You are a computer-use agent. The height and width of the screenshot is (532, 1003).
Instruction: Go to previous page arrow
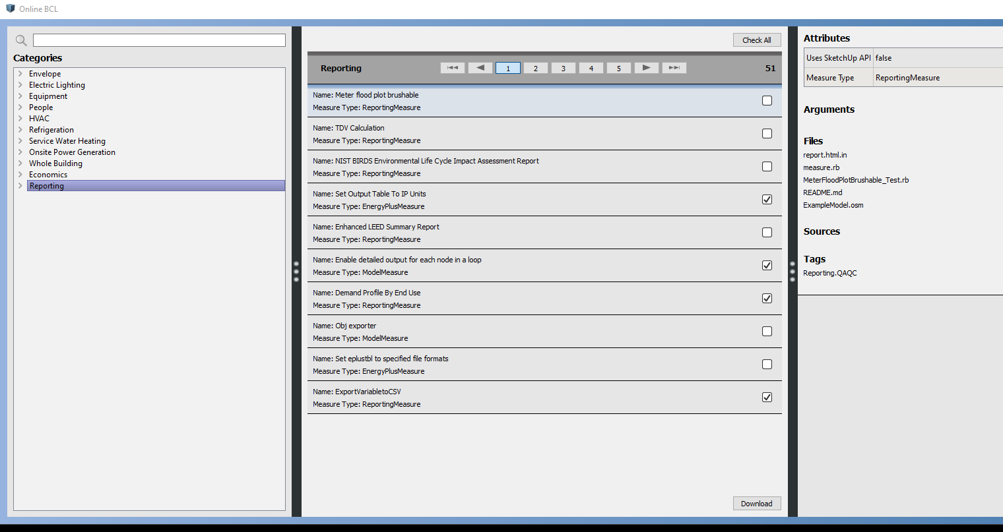tap(480, 68)
